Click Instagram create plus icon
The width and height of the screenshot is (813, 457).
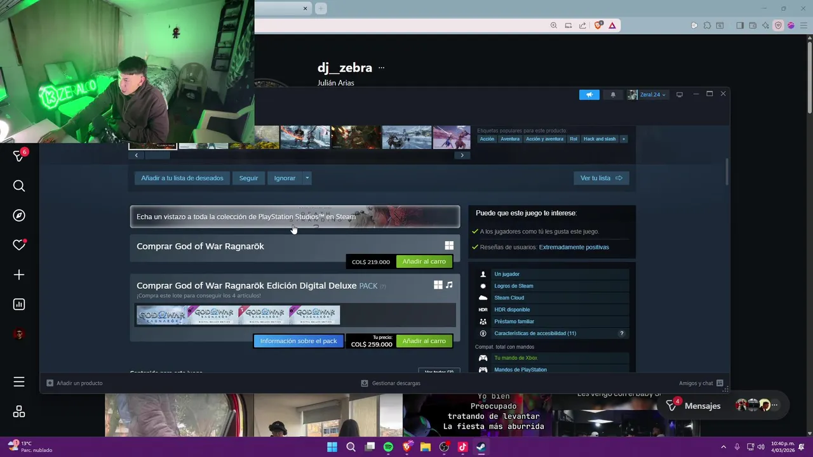19,275
